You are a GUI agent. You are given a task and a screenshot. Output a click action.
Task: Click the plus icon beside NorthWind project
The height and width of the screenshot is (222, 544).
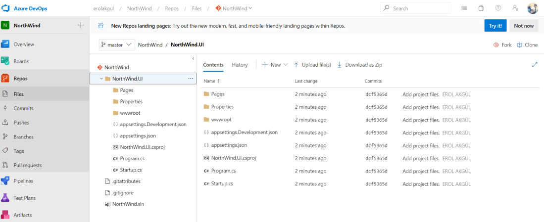(81, 26)
